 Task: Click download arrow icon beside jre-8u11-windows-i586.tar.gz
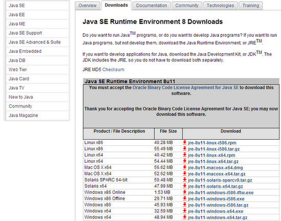pos(184,205)
